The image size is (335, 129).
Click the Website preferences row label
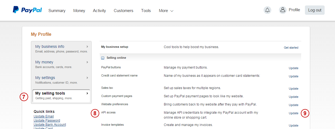pos(115,104)
